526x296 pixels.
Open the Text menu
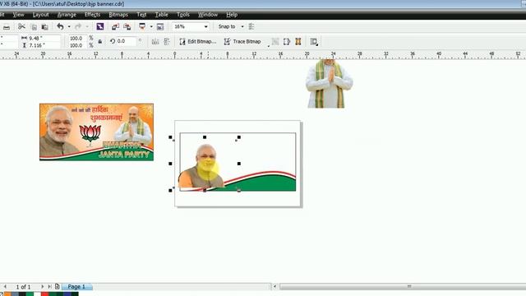point(141,15)
